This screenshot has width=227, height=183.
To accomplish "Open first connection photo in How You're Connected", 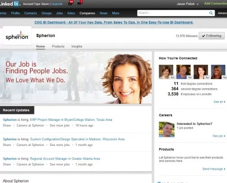I will click(166, 72).
